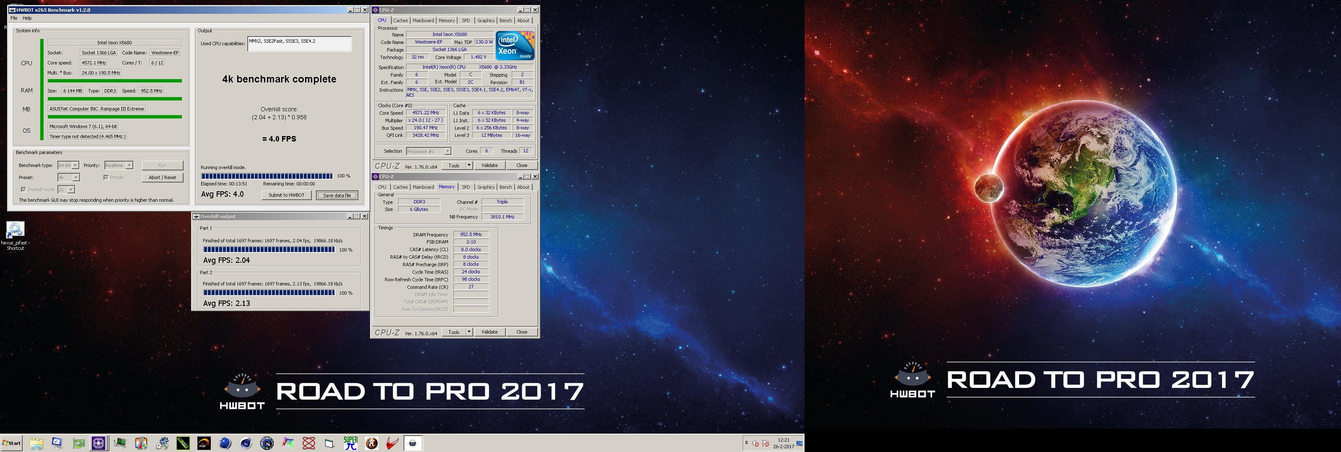This screenshot has height=452, width=1341.
Task: Open the black red-logo taskbar icon
Action: coord(204,443)
